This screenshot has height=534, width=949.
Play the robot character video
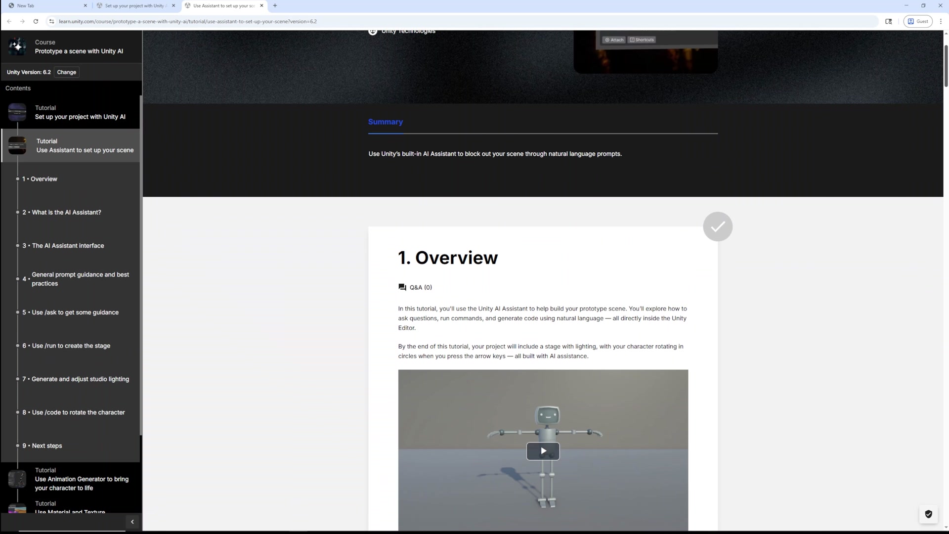pyautogui.click(x=543, y=451)
